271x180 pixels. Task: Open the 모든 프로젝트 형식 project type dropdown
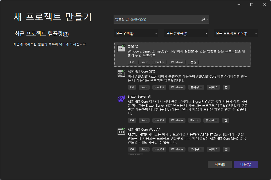pyautogui.click(x=236, y=33)
